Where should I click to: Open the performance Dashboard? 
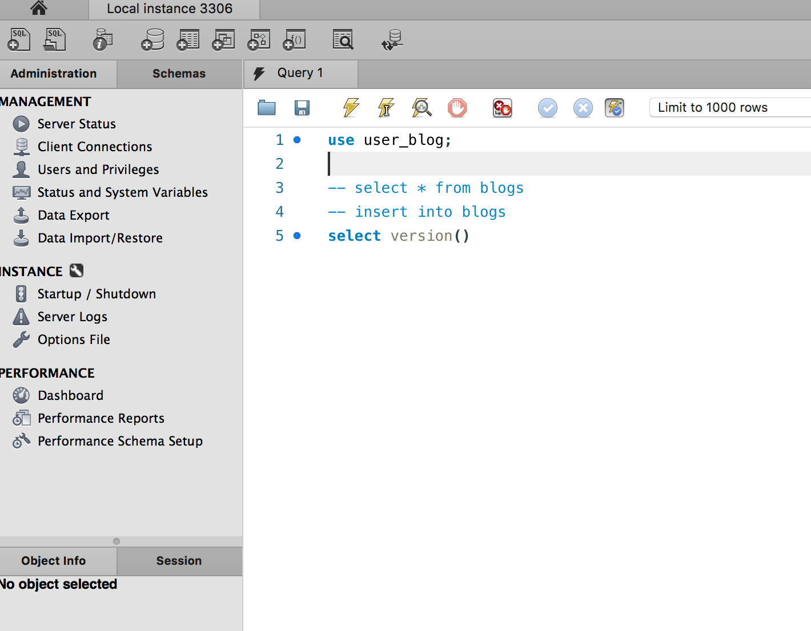70,395
